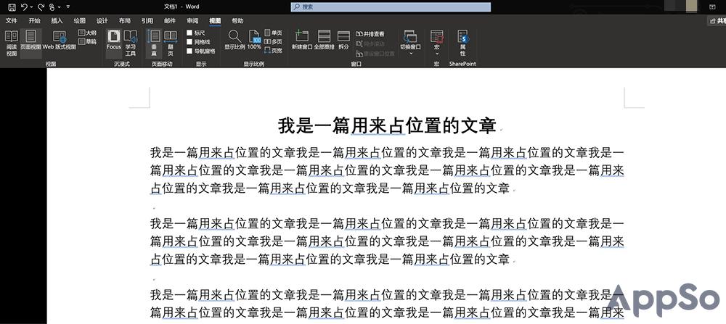Click the heading 我是一篇用来占位置的文章
726x324 pixels.
(387, 125)
